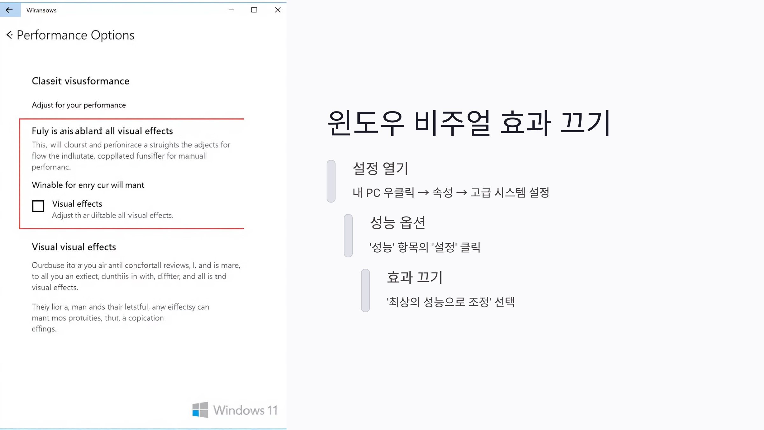The image size is (764, 430).
Task: Maximize the Wiransows window
Action: click(x=254, y=10)
